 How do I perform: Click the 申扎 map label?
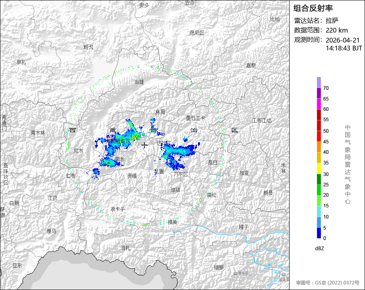21,62
